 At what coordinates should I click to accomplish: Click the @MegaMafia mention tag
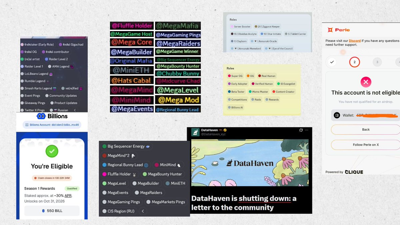coord(178,26)
